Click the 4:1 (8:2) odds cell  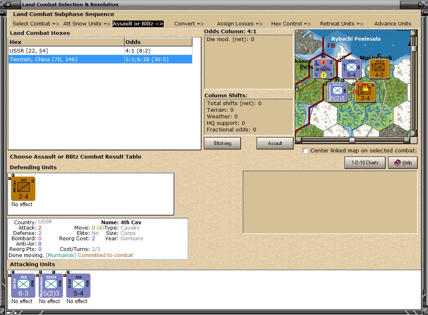pyautogui.click(x=158, y=51)
